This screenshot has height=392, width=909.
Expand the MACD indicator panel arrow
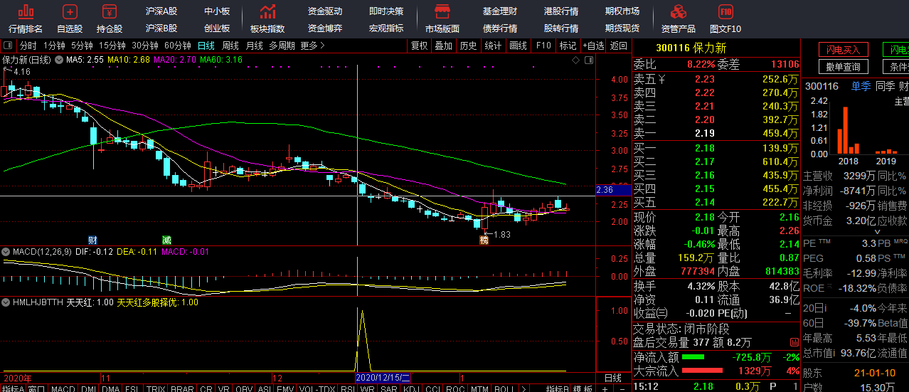6,251
